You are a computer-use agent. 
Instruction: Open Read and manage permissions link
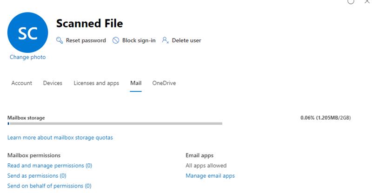click(x=50, y=166)
